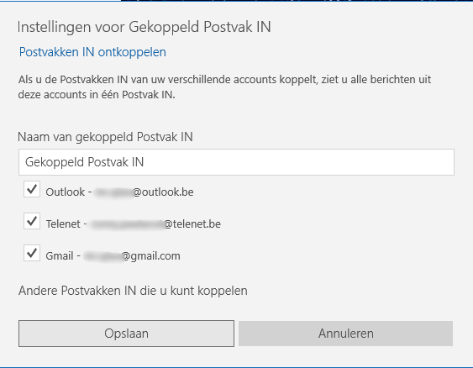Place cursor after 'Gekoppeld Postvak IN' text in field
This screenshot has height=368, width=473.
pyautogui.click(x=145, y=162)
